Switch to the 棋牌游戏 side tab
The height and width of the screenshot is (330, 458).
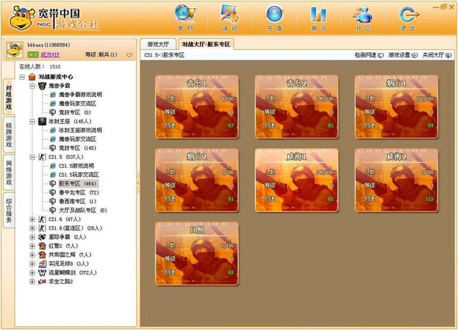click(x=9, y=135)
